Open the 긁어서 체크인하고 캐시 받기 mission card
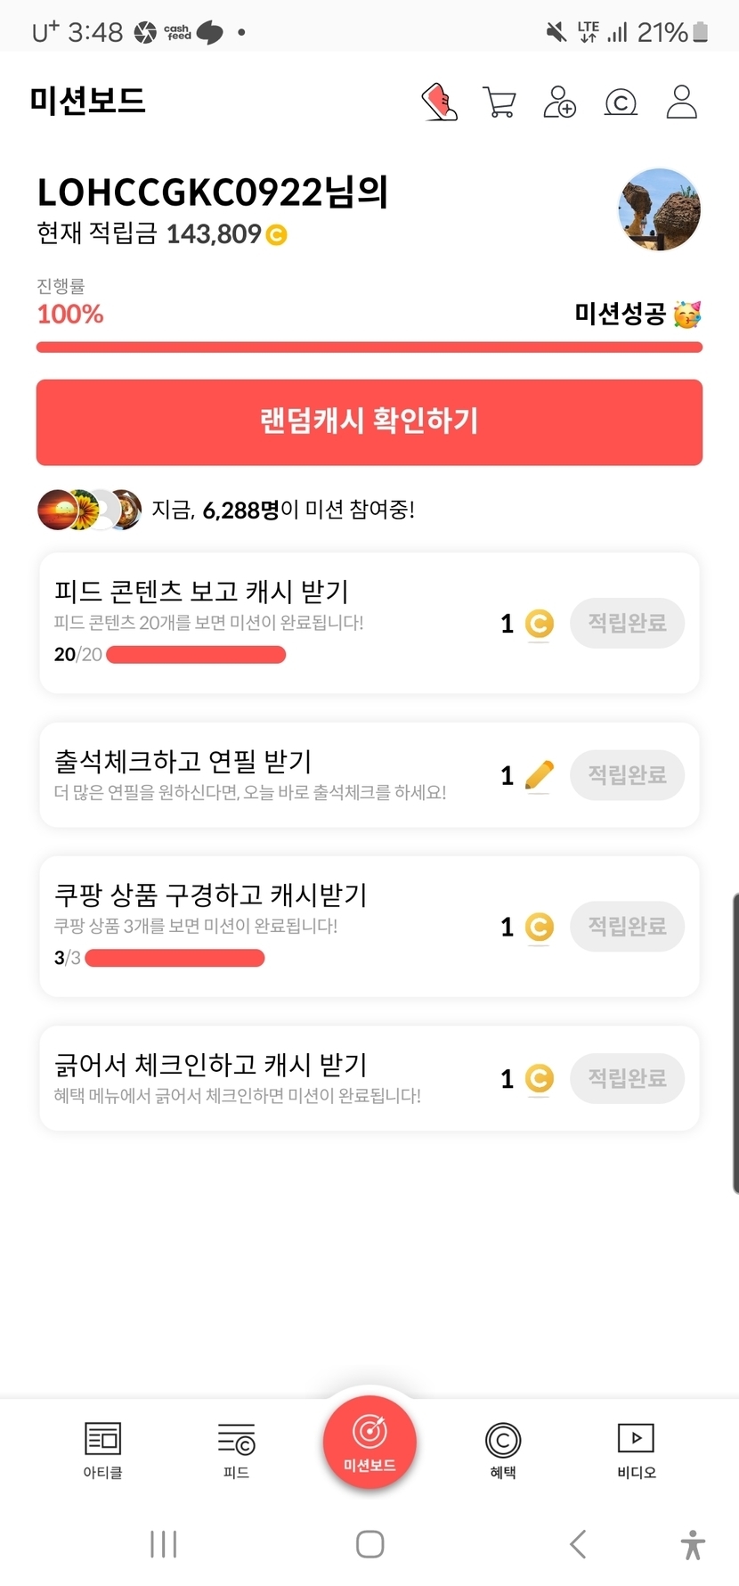Viewport: 739px width, 1586px height. [x=267, y=1078]
